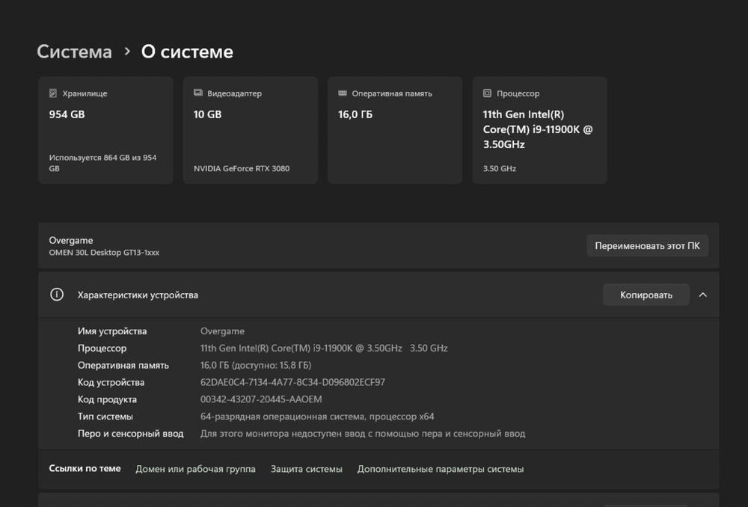The width and height of the screenshot is (748, 507).
Task: Go back to Система in the breadcrumb
Action: click(x=74, y=52)
